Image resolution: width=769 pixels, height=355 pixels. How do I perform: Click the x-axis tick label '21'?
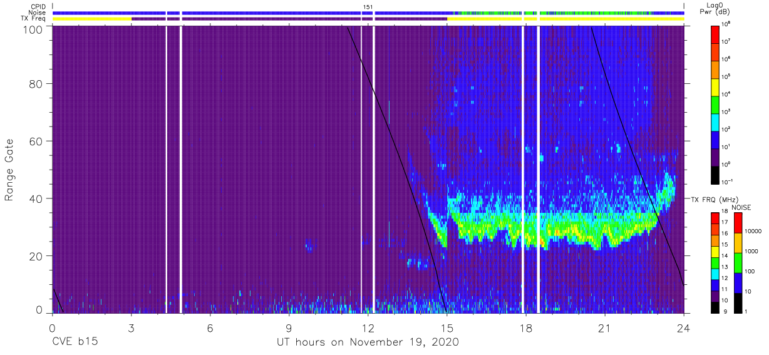click(x=605, y=328)
